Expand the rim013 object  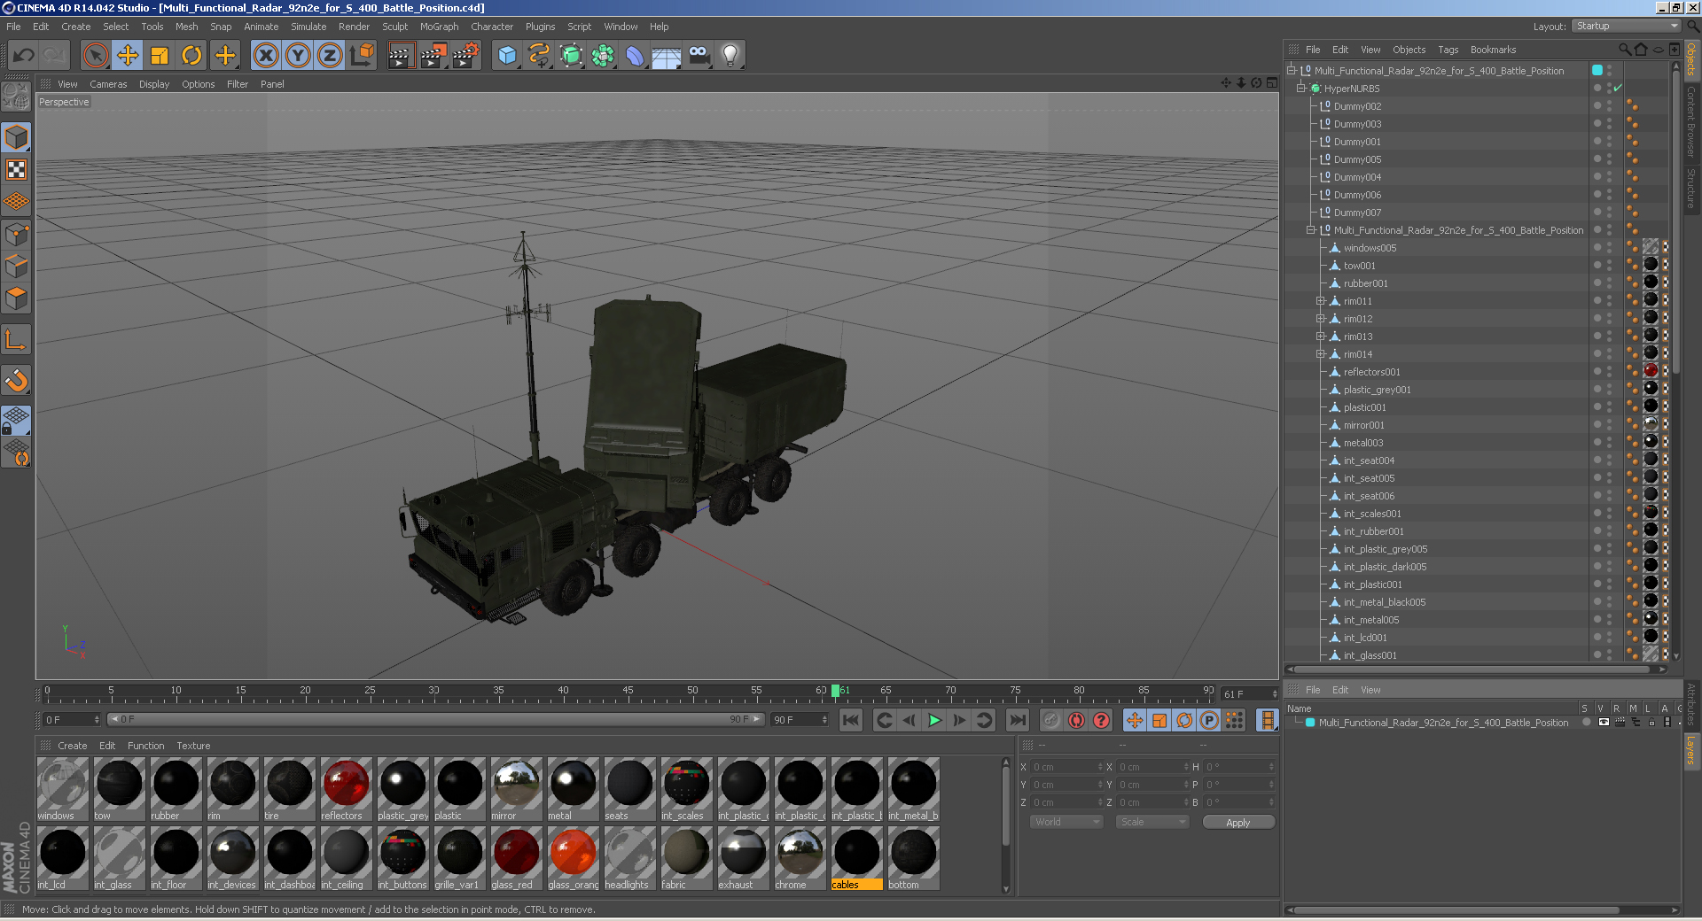pyautogui.click(x=1320, y=337)
